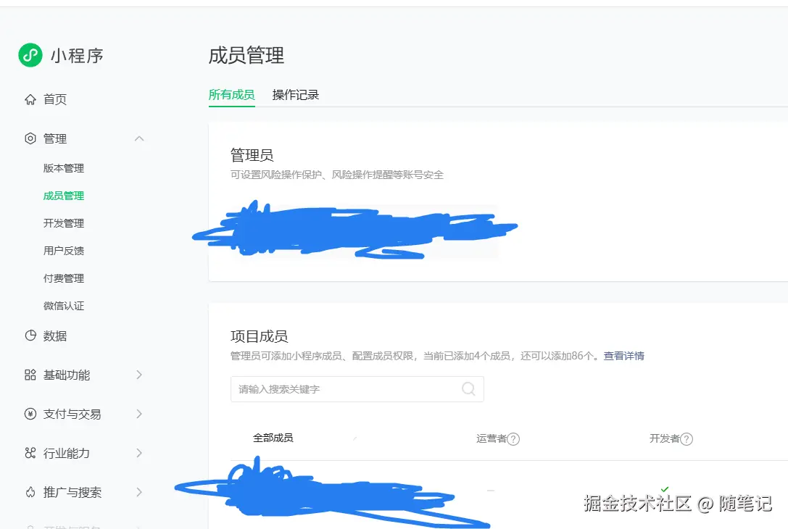Go to 成员管理 in the sidebar

coord(62,195)
